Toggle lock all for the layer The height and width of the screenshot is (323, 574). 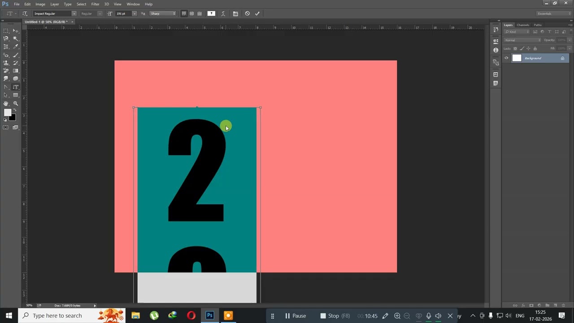tap(535, 48)
